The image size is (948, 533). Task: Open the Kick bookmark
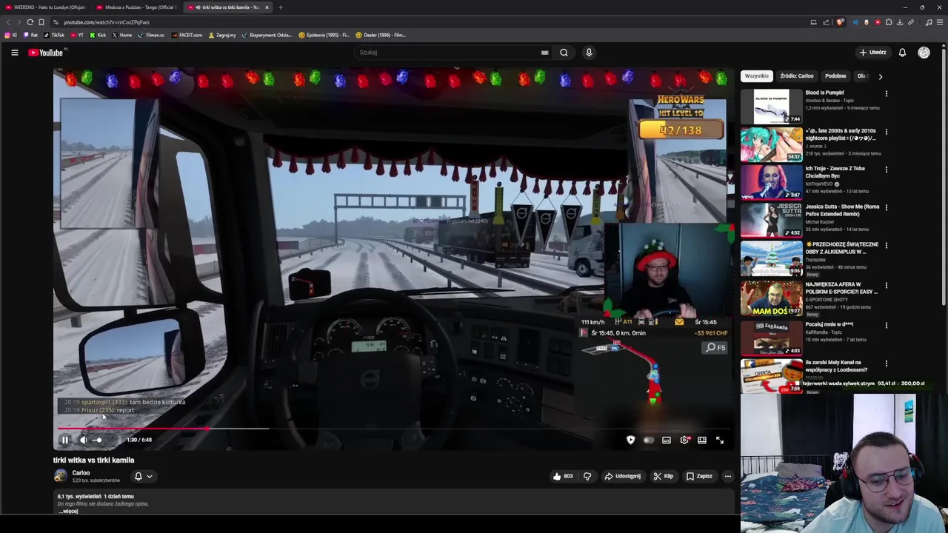[98, 35]
